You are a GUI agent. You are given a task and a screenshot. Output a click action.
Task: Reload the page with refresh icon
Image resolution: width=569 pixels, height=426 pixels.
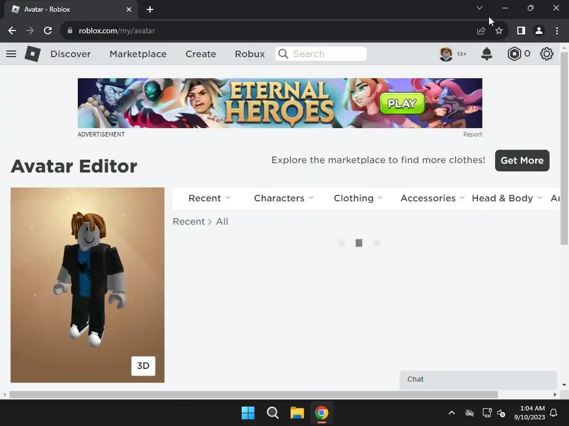coord(48,31)
